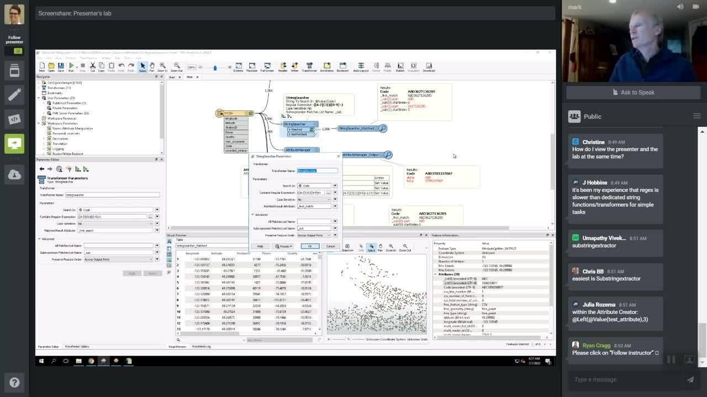Add a Transformer using the Transformer icon
707x397 pixels.
[x=309, y=66]
